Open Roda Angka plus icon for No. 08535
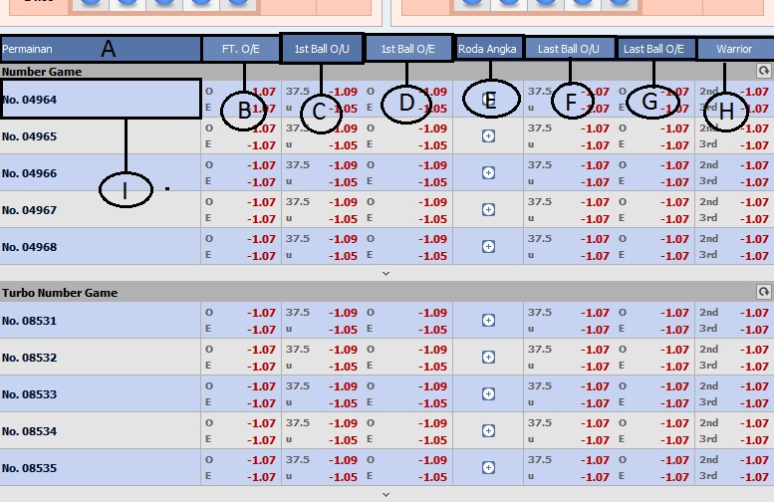774x502 pixels. point(488,468)
